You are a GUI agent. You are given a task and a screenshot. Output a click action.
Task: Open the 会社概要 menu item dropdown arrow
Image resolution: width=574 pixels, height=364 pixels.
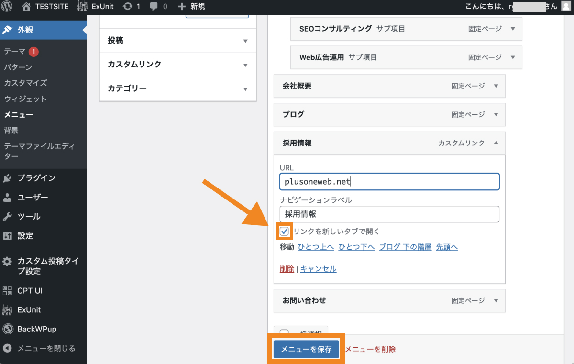(496, 86)
